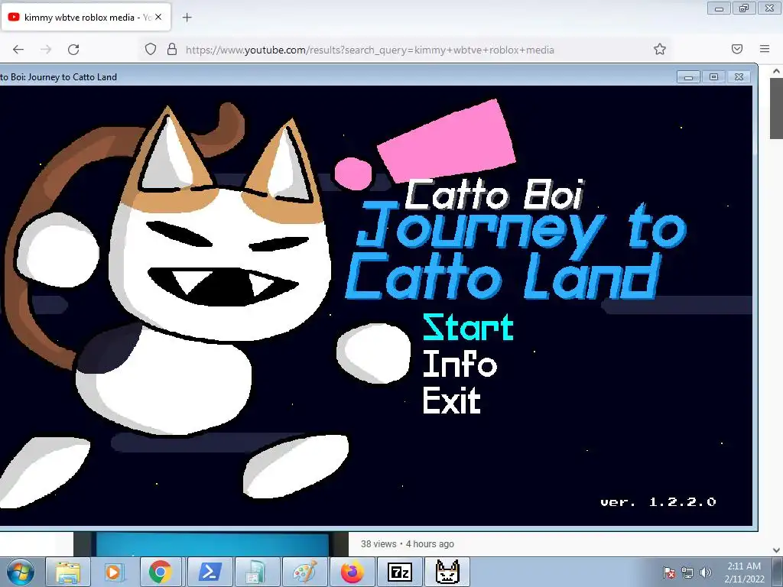
Task: Launch Windows Media Player from taskbar
Action: [x=113, y=572]
